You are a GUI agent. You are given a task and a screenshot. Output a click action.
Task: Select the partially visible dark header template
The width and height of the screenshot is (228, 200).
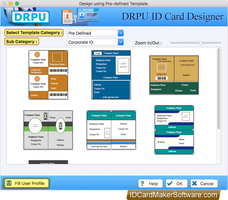[x=48, y=162]
